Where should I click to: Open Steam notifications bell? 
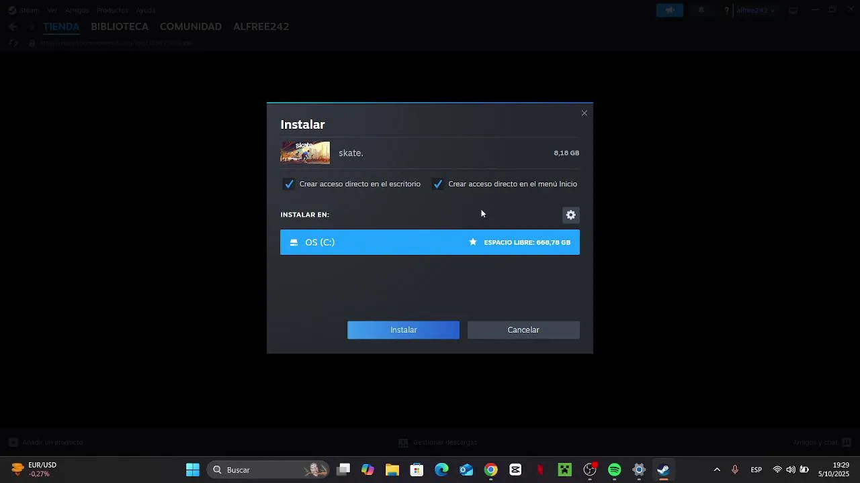(701, 10)
